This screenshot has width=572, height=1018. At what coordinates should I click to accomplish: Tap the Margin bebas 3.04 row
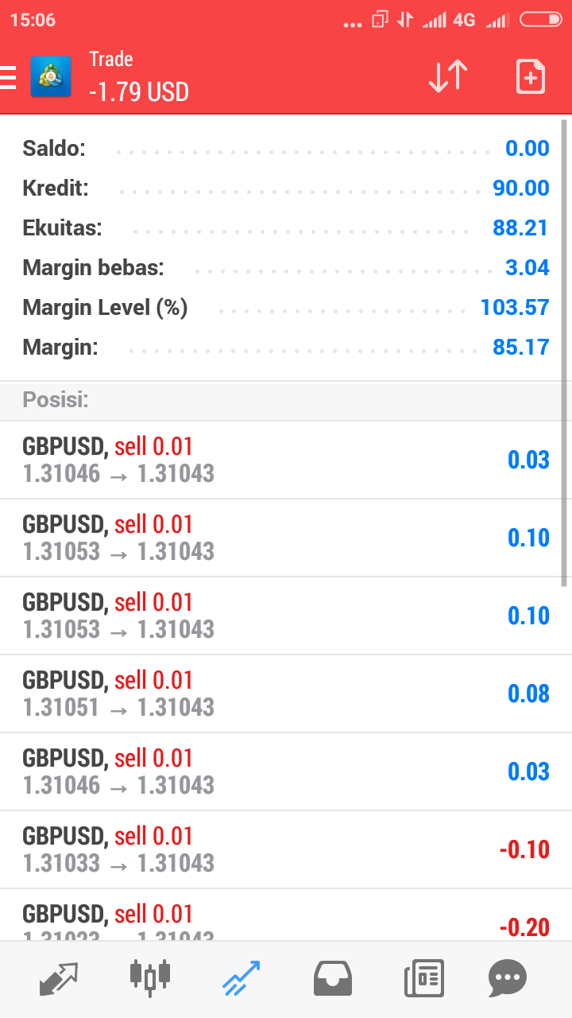[x=286, y=268]
